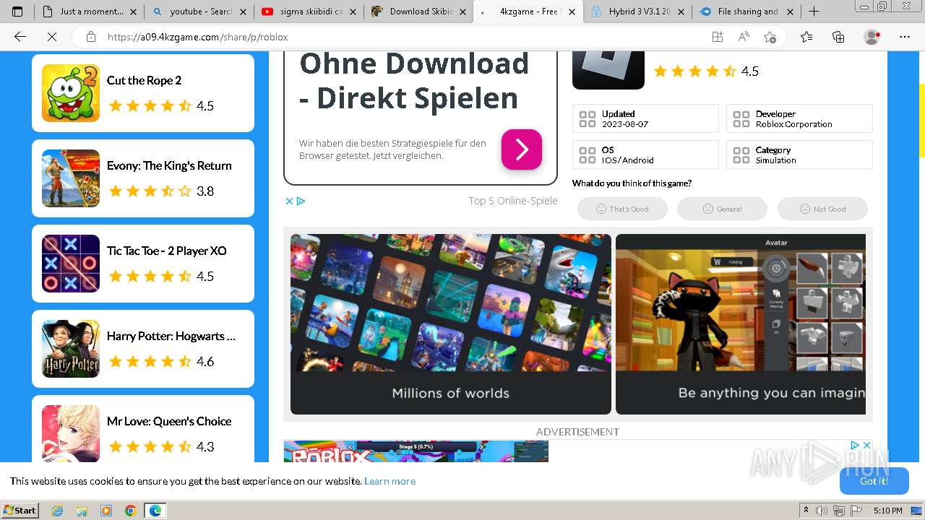Open the Tic Tac Toe game icon
This screenshot has width=925, height=520.
point(71,264)
